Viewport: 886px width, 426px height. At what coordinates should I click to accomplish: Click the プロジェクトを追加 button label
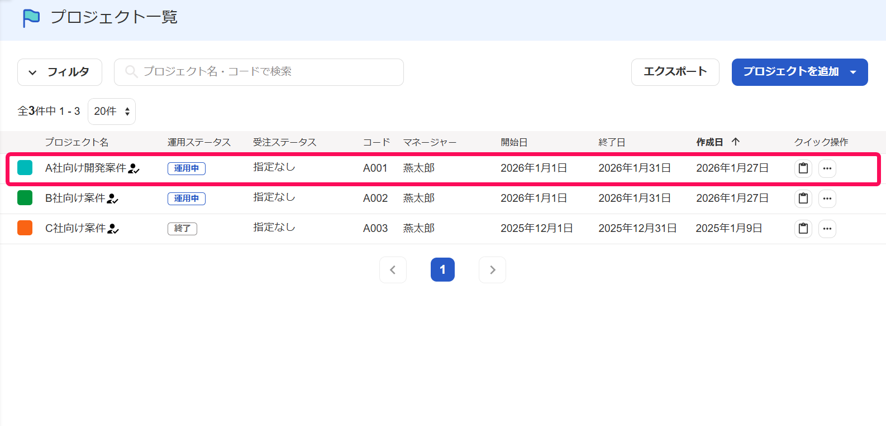790,71
